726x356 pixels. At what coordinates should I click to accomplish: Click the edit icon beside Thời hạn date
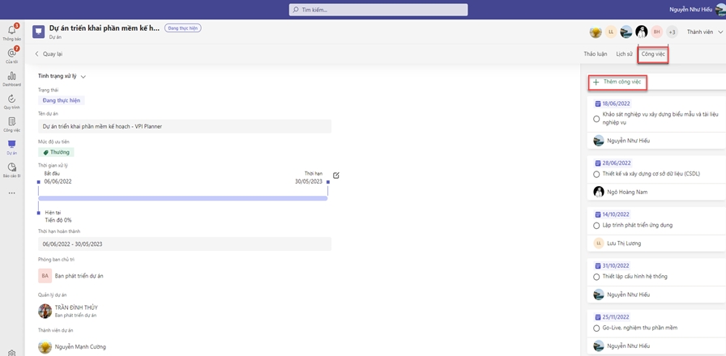(x=336, y=176)
